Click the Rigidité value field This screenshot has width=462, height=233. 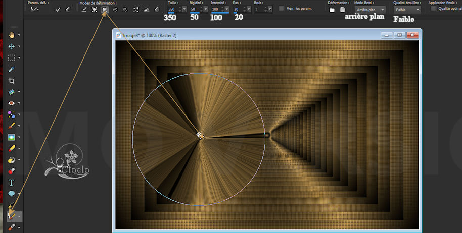(x=194, y=9)
